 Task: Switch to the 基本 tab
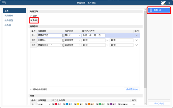[14, 11]
